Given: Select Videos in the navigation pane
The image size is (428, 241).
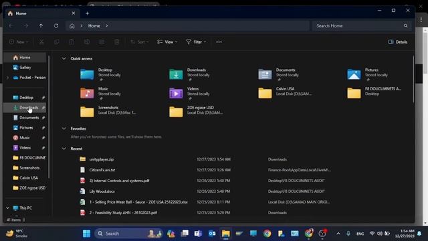Looking at the screenshot, I should (25, 148).
